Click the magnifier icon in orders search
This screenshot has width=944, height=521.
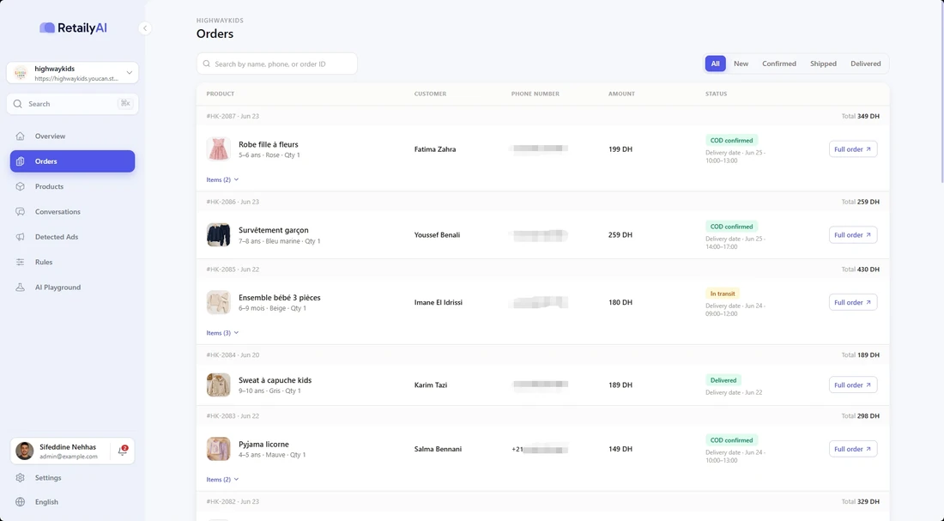(207, 64)
